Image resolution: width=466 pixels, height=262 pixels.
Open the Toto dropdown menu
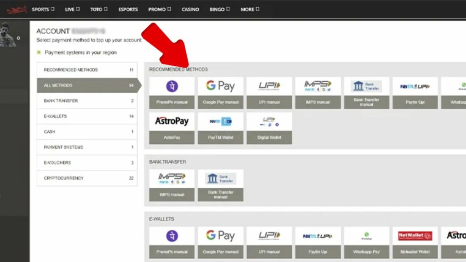[x=99, y=9]
